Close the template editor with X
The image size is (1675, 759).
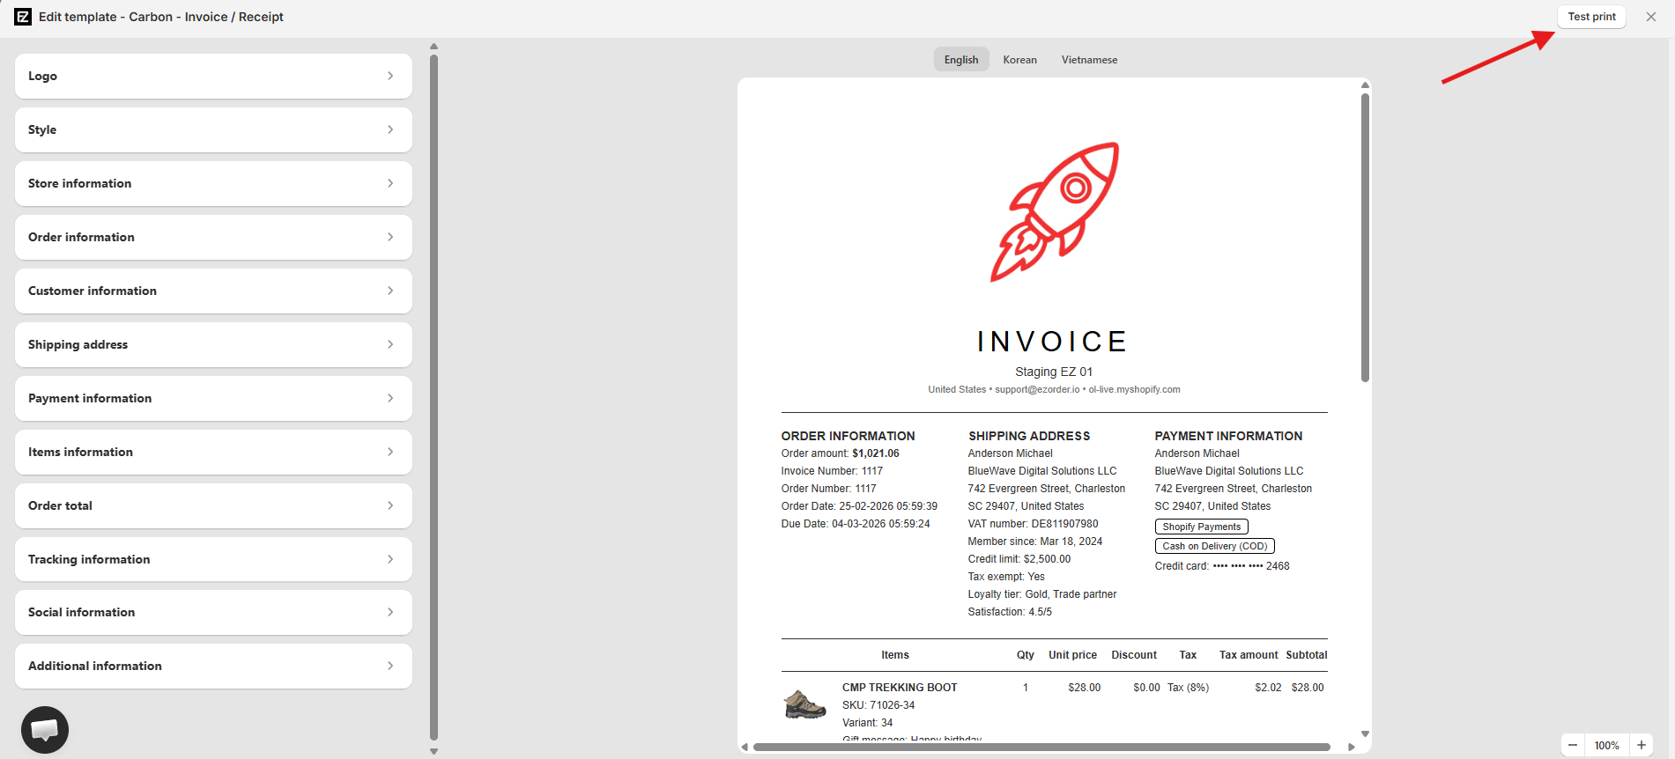1651,17
